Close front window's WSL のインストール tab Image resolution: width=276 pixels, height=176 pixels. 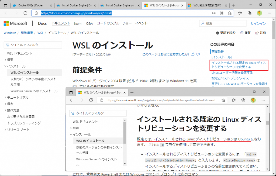[125, 92]
